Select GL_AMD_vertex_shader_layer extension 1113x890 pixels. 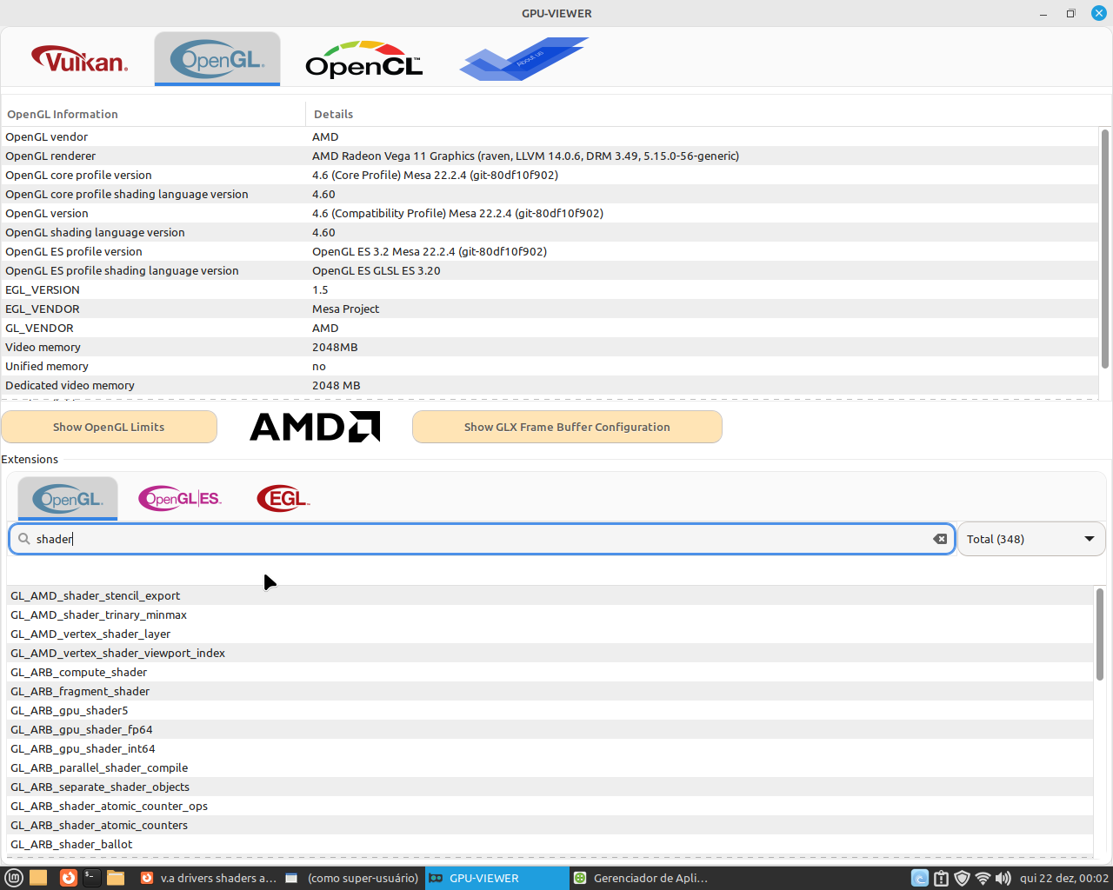click(550, 634)
